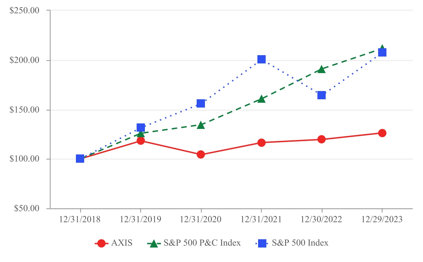Select the S&P 500 Index point at 12/31/2021
423x262 pixels.
pos(262,59)
